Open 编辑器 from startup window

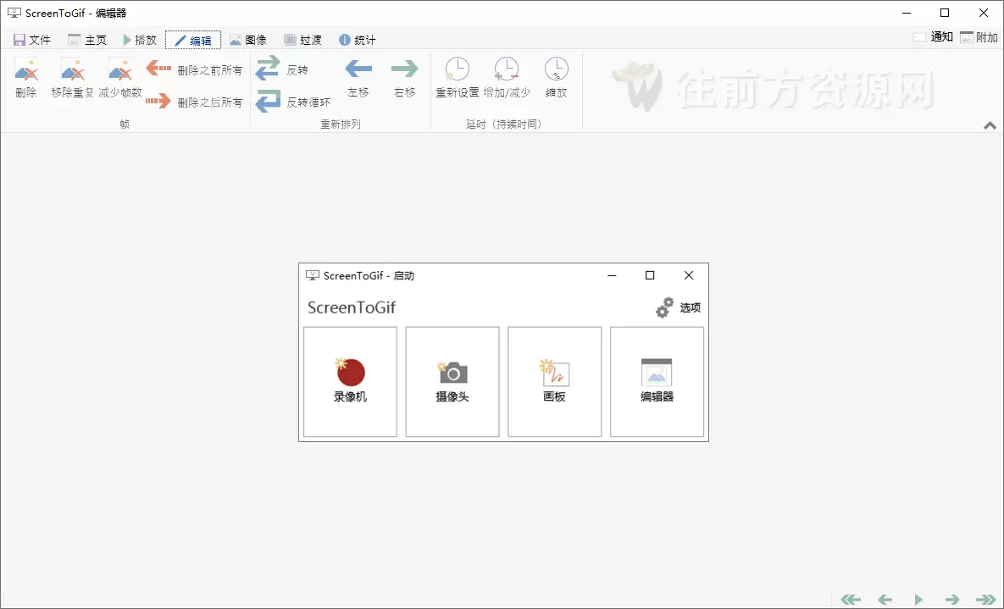point(657,382)
